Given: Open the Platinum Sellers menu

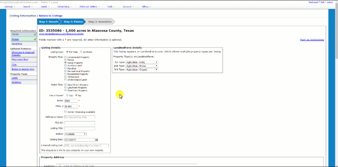Looking at the screenshot, I should point(89,7).
